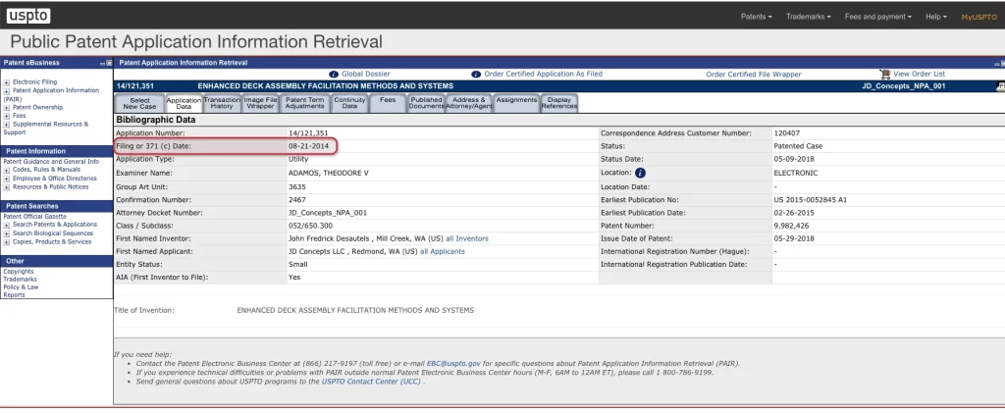Open Patent Guidance and General Info
Image resolution: width=1005 pixels, height=413 pixels.
coord(51,162)
